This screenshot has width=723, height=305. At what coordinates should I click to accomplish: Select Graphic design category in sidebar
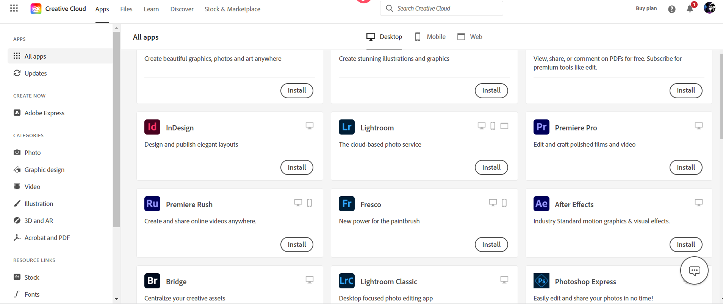point(44,170)
